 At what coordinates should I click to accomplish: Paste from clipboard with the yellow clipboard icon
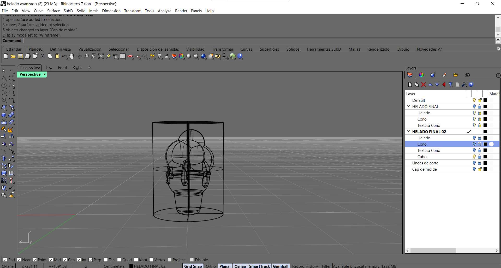(57, 56)
